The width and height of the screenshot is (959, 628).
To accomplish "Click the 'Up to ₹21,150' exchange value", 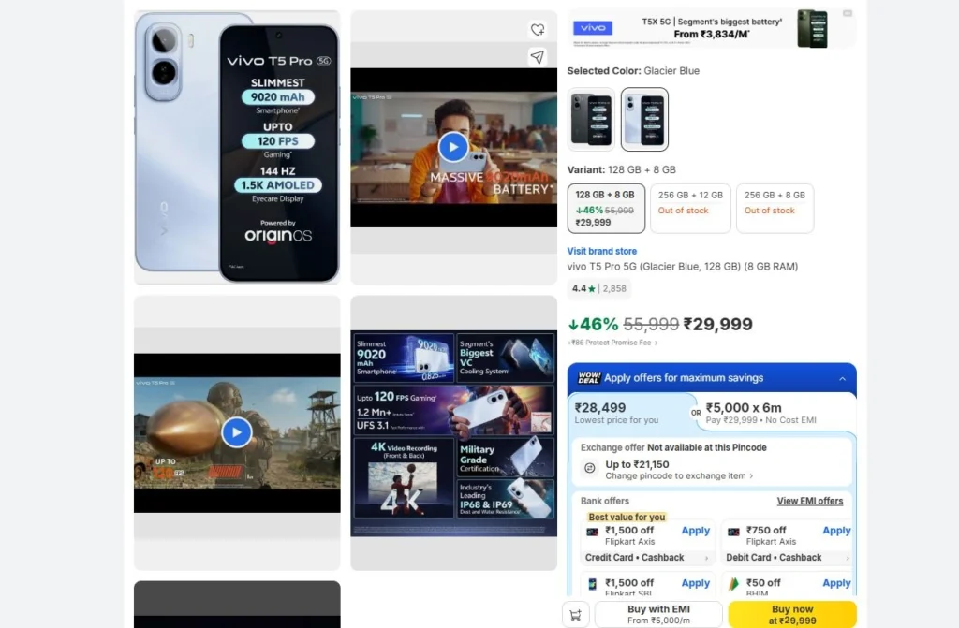I will click(637, 465).
